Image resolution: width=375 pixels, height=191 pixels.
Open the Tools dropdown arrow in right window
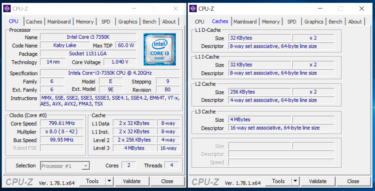(x=295, y=181)
